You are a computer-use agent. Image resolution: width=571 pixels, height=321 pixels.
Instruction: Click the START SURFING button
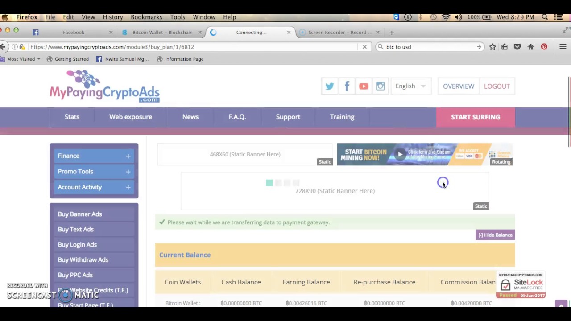pyautogui.click(x=476, y=117)
